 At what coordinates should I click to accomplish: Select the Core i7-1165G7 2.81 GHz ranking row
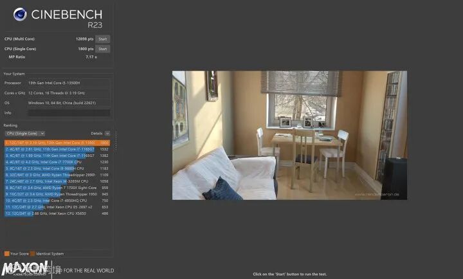click(57, 149)
